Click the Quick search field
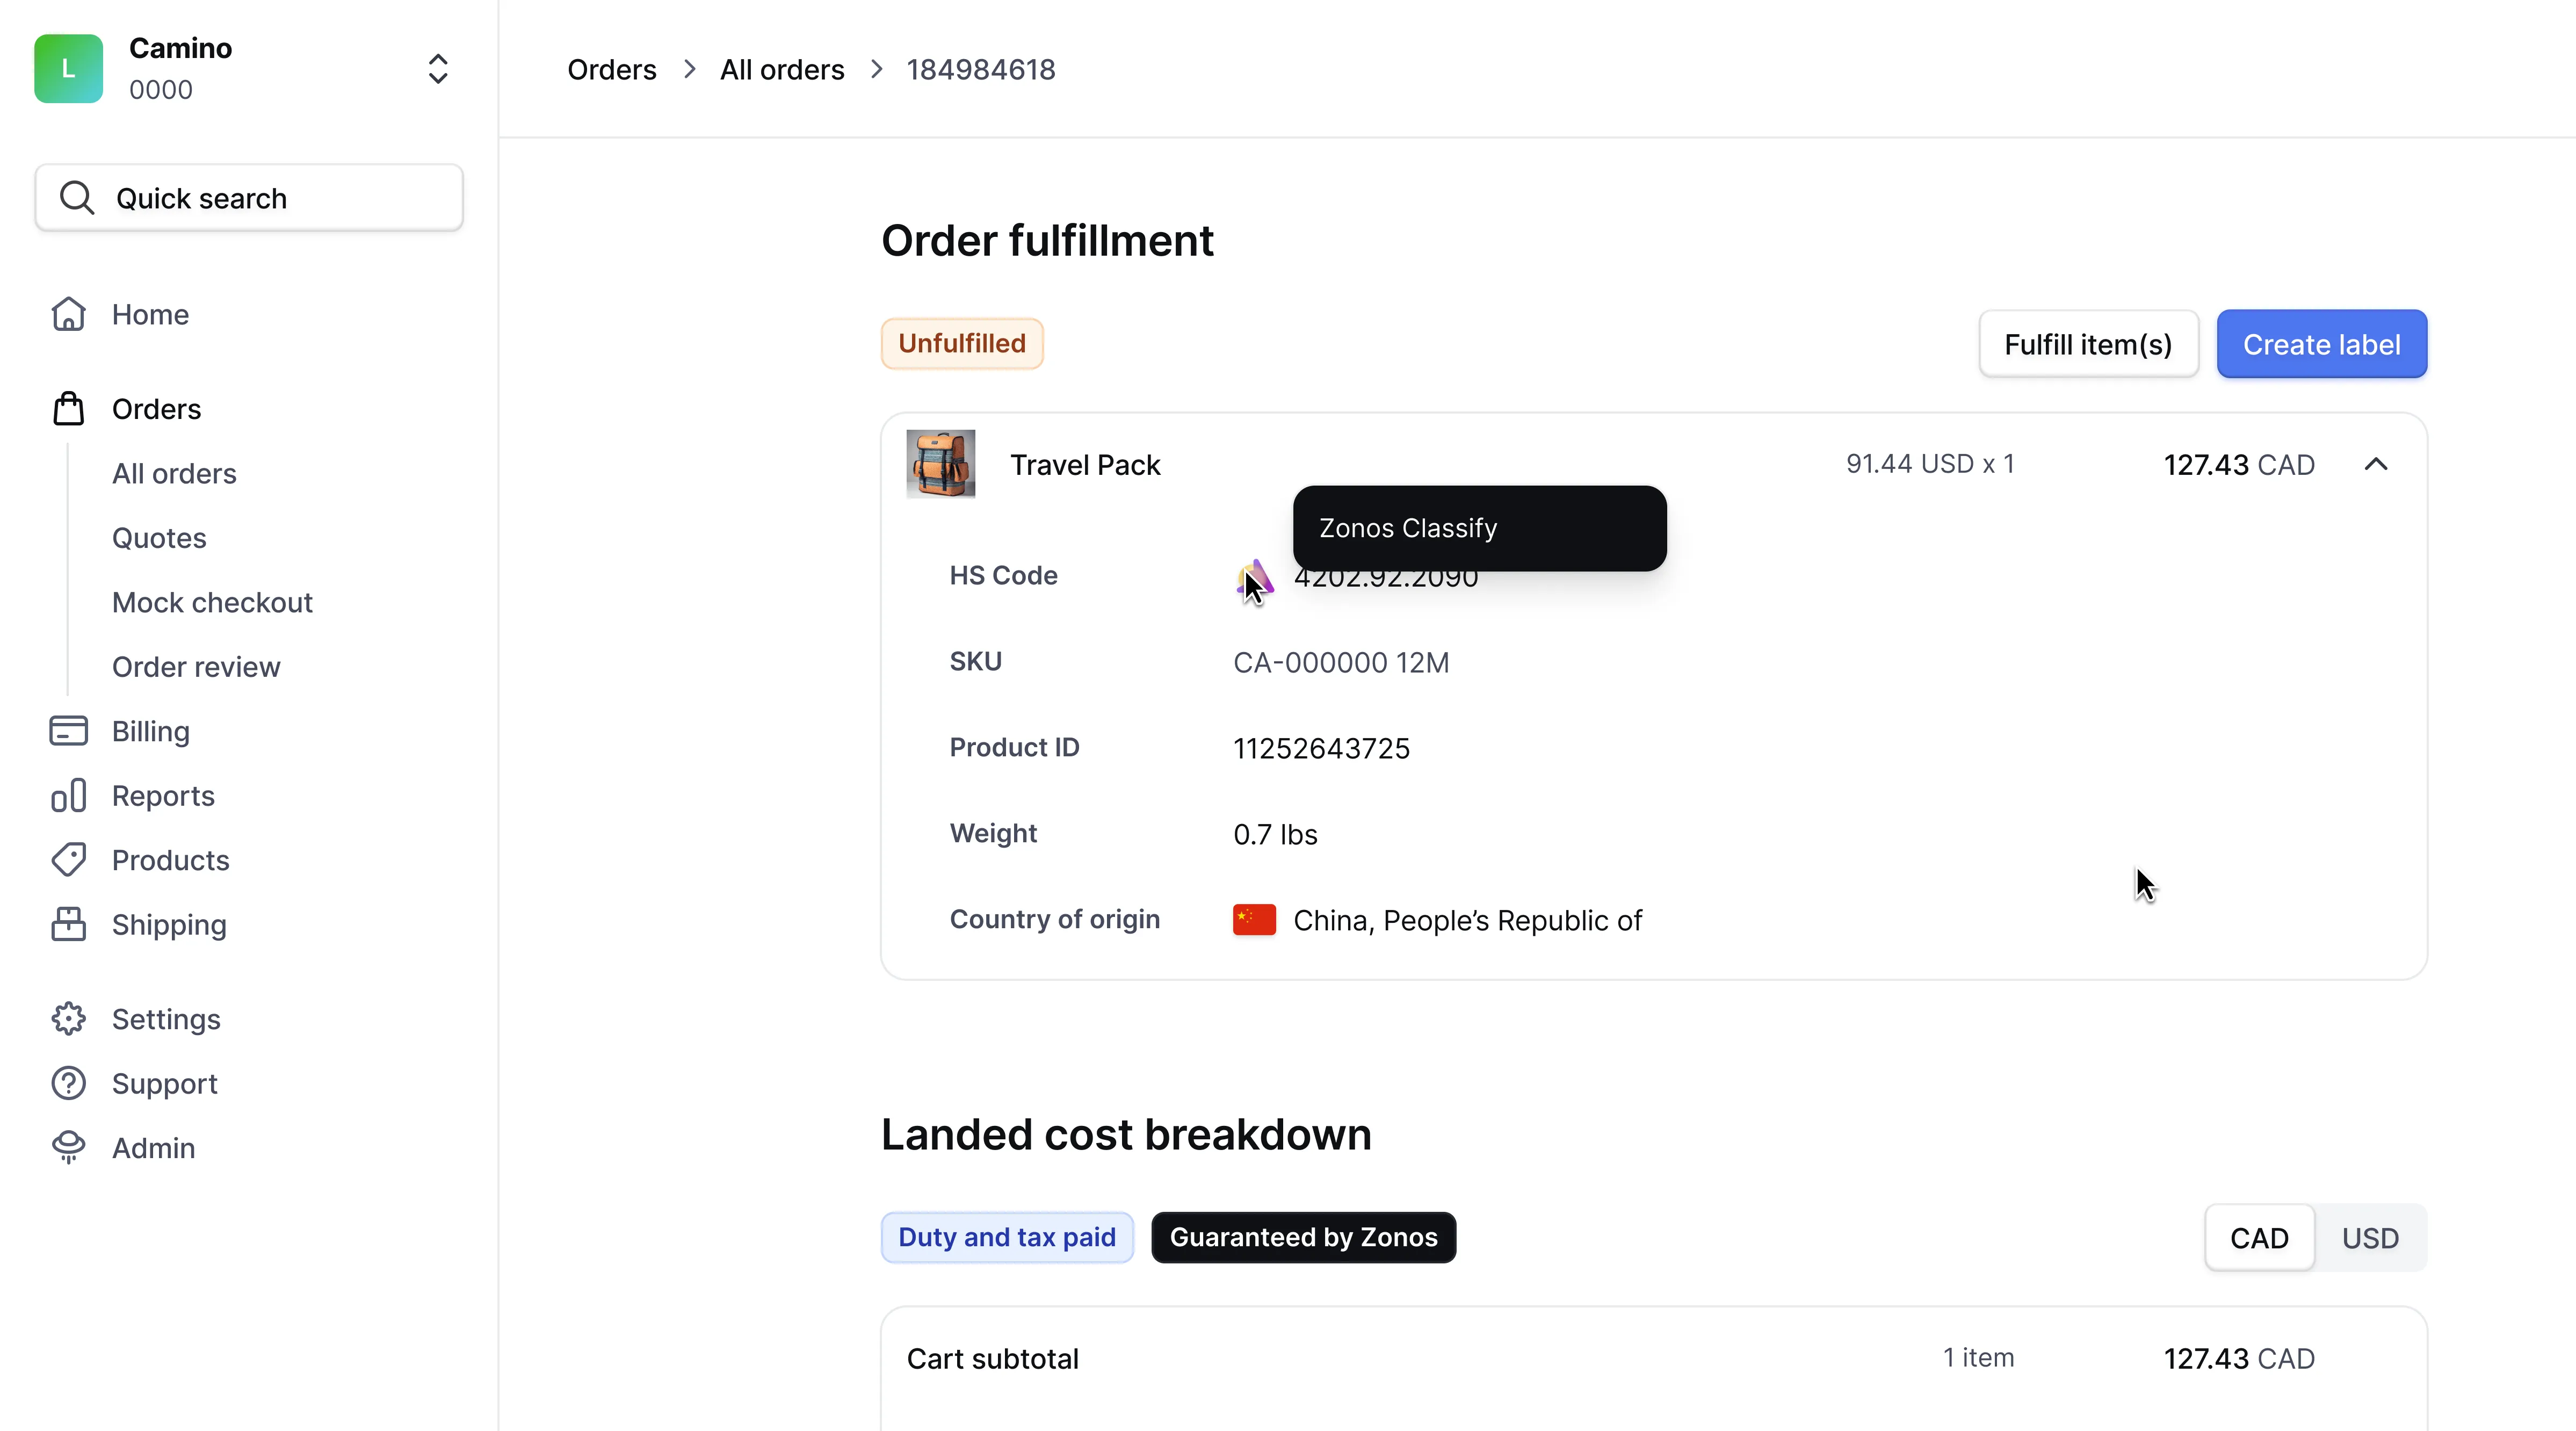Image resolution: width=2576 pixels, height=1431 pixels. (x=249, y=198)
